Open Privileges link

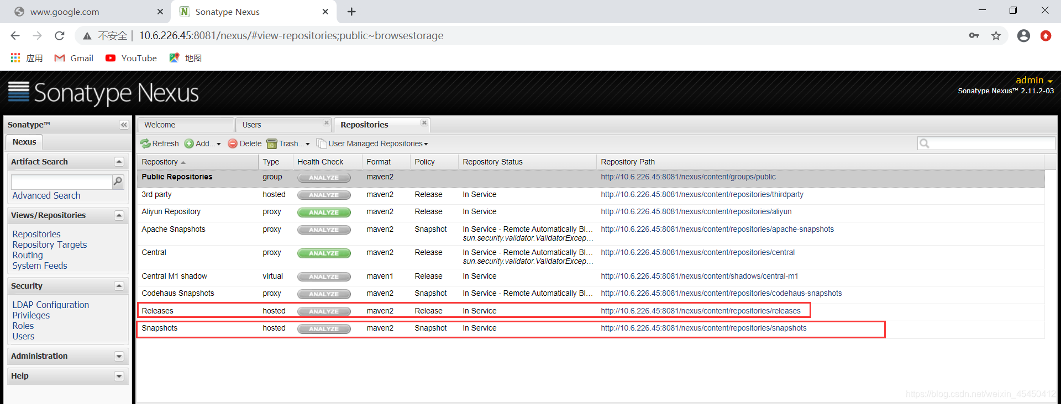click(31, 315)
